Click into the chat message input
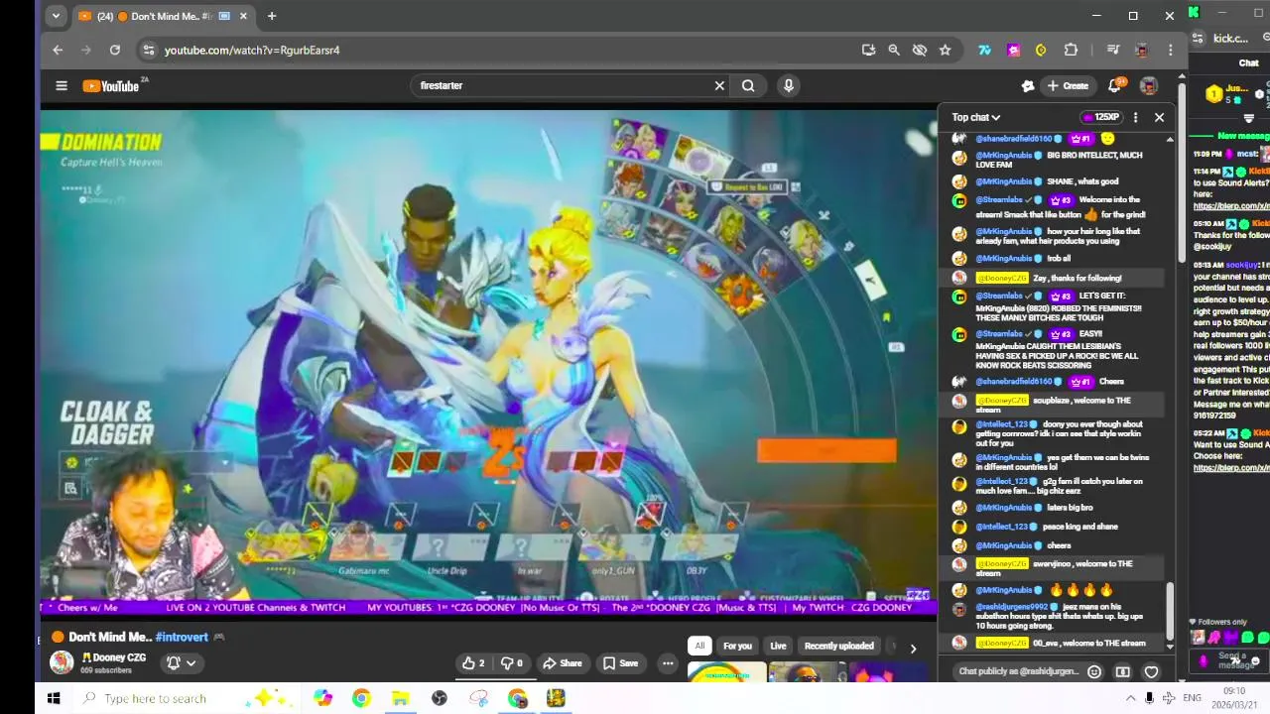This screenshot has height=714, width=1270. click(x=1018, y=671)
